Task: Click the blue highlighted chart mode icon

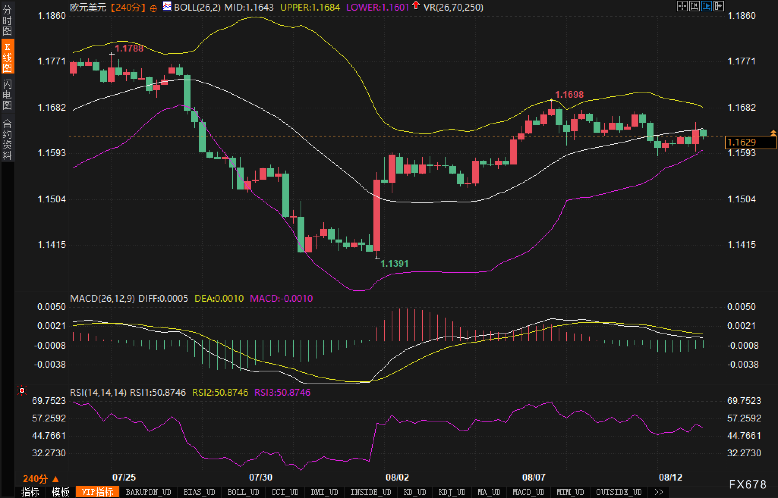Action: [706, 6]
